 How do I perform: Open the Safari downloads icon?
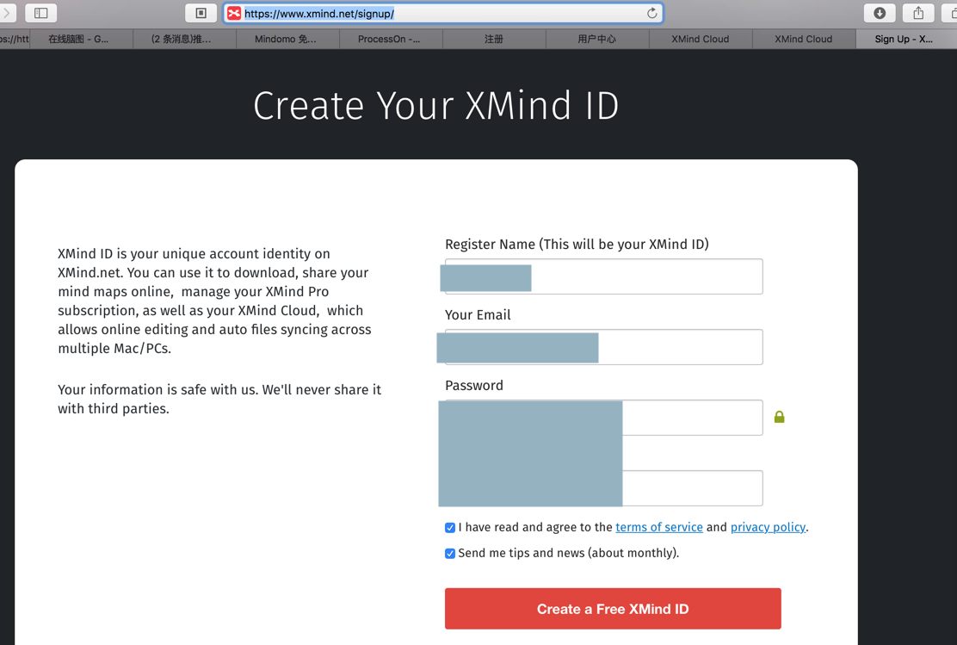pyautogui.click(x=880, y=13)
